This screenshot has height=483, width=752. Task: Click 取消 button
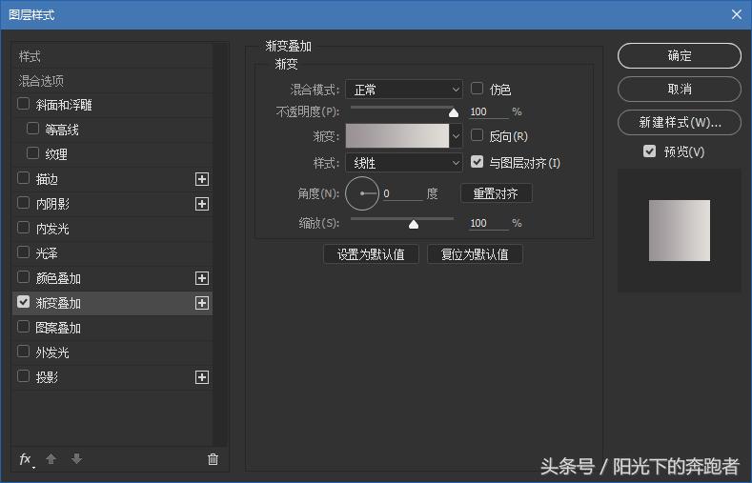680,90
